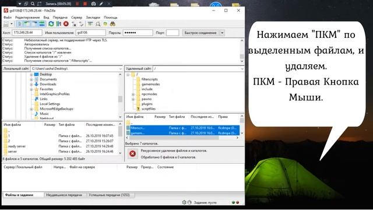
Task: Open the Вид menu
Action: [46, 17]
